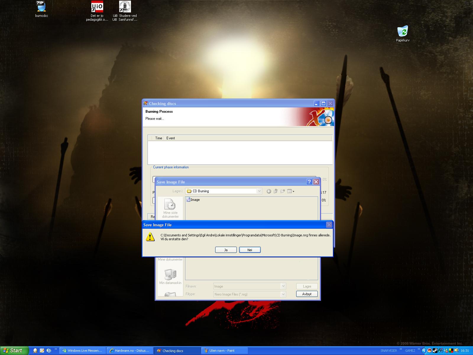Expand the SNARVEIER toolbar chevron
473x355 pixels.
[401, 349]
